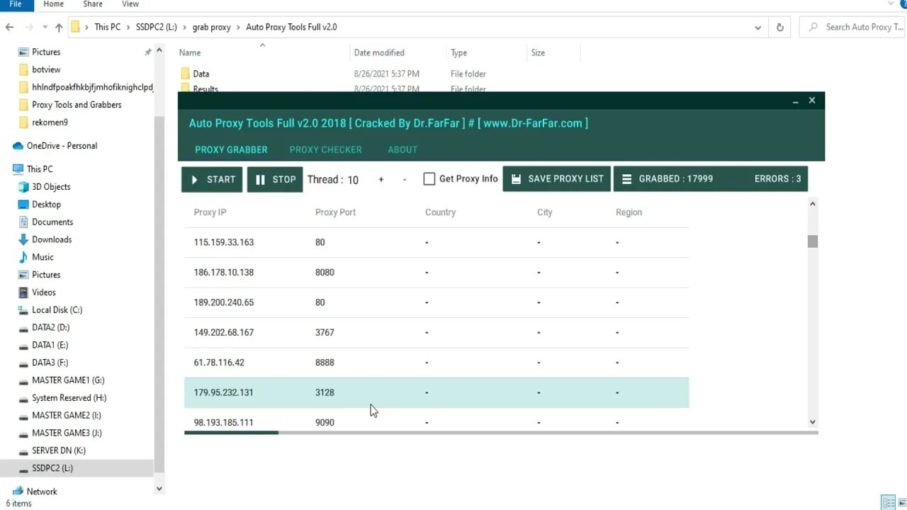Image resolution: width=907 pixels, height=510 pixels.
Task: Open the botview folder in sidebar
Action: coord(46,69)
